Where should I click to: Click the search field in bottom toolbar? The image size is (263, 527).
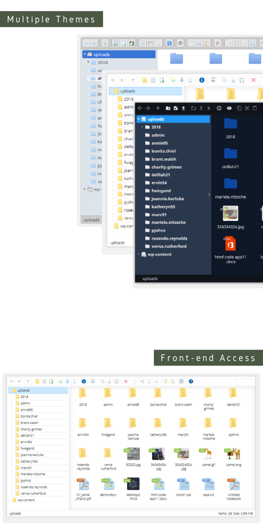tap(244, 381)
